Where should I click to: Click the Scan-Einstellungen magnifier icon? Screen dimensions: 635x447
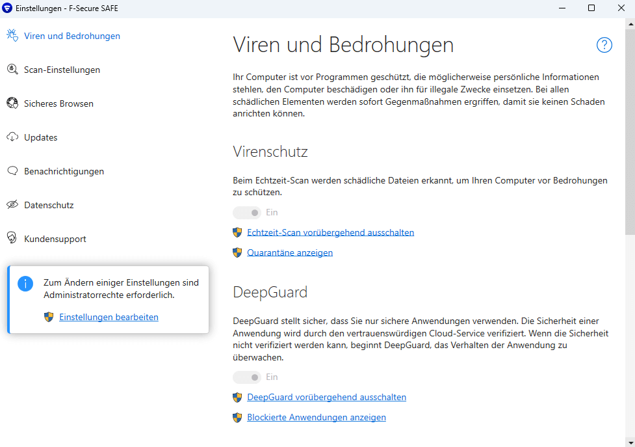[x=12, y=70]
